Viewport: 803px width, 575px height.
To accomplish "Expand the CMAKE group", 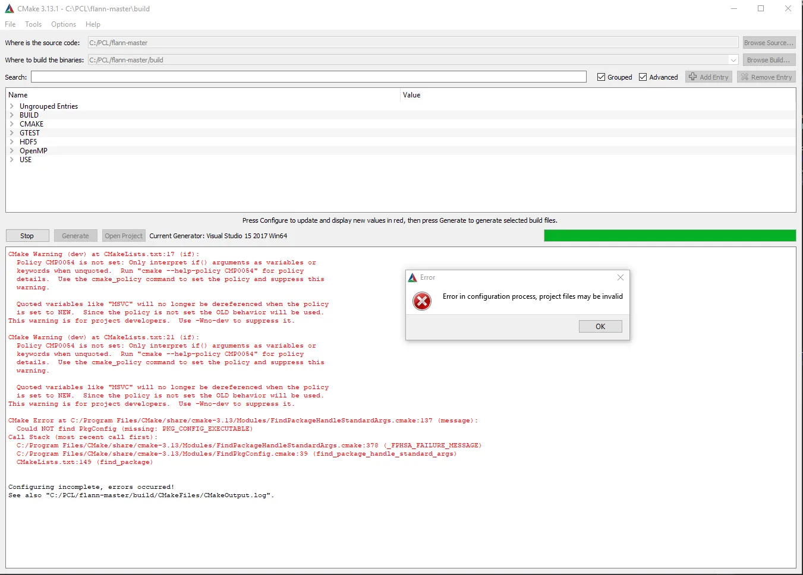I will 12,124.
